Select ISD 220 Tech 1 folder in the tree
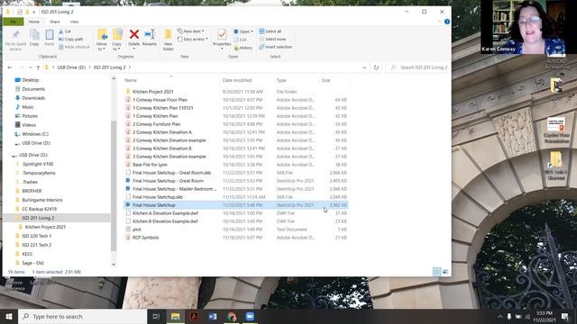 tap(36, 236)
